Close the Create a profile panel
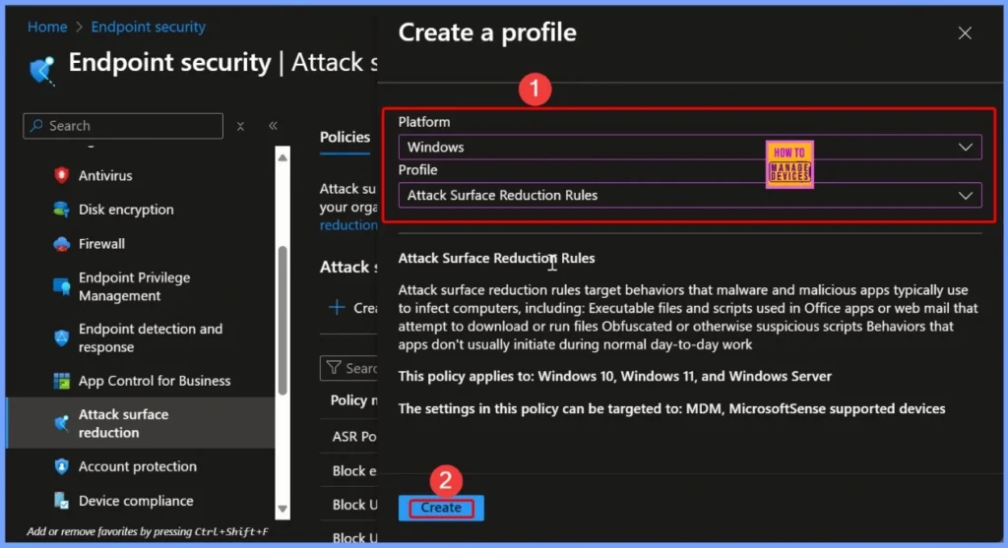1008x548 pixels. coord(965,32)
